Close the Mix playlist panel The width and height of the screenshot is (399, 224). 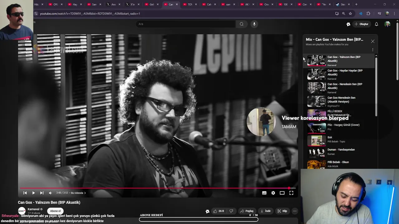click(373, 41)
